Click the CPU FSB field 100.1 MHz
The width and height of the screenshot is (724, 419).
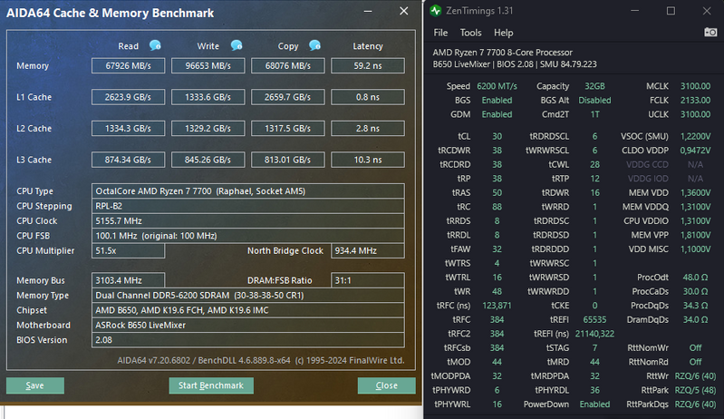(248, 236)
